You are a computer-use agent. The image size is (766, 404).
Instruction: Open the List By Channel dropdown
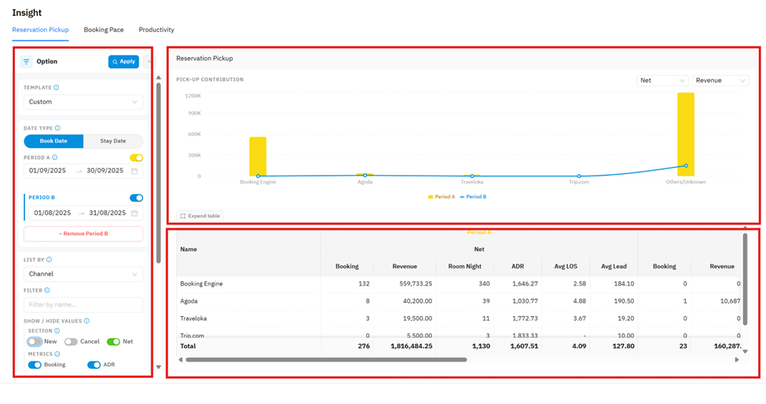pos(83,275)
